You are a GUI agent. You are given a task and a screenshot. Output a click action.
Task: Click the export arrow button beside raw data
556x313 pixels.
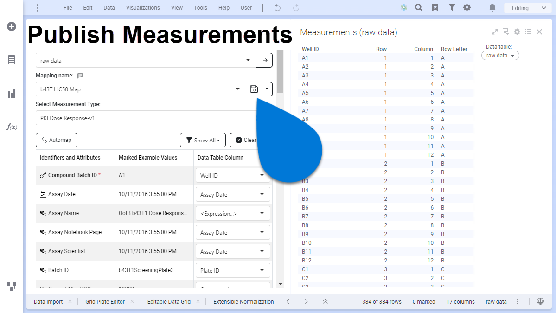tap(264, 60)
